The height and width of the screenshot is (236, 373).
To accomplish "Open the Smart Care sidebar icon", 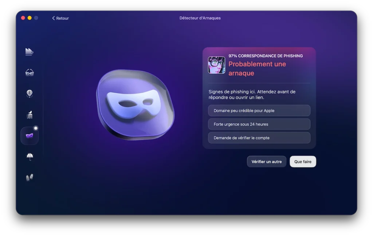I will 29,52.
